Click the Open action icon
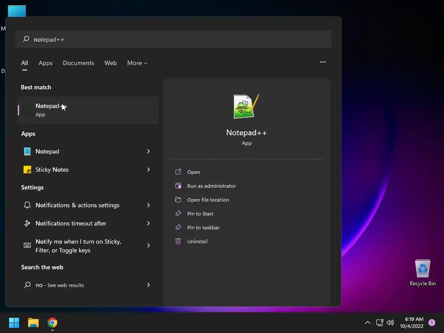This screenshot has height=333, width=444. pos(178,172)
